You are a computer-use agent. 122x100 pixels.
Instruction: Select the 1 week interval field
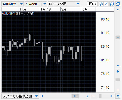point(33,4)
